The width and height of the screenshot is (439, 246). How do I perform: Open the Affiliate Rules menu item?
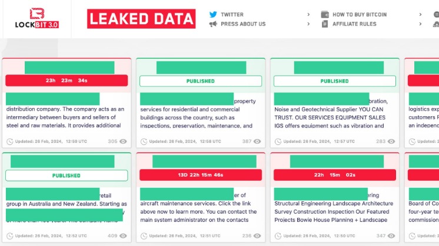pyautogui.click(x=354, y=24)
